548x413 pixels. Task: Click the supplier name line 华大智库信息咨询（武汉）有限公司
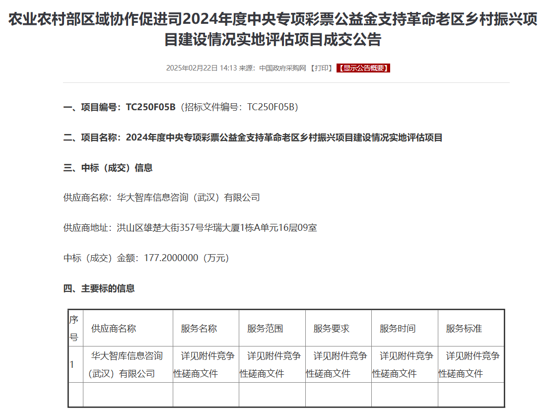(161, 198)
